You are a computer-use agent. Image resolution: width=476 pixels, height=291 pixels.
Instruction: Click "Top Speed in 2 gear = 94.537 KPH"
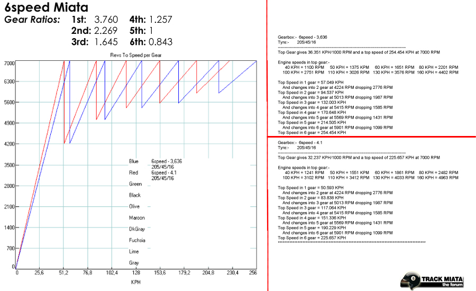[x=310, y=93]
